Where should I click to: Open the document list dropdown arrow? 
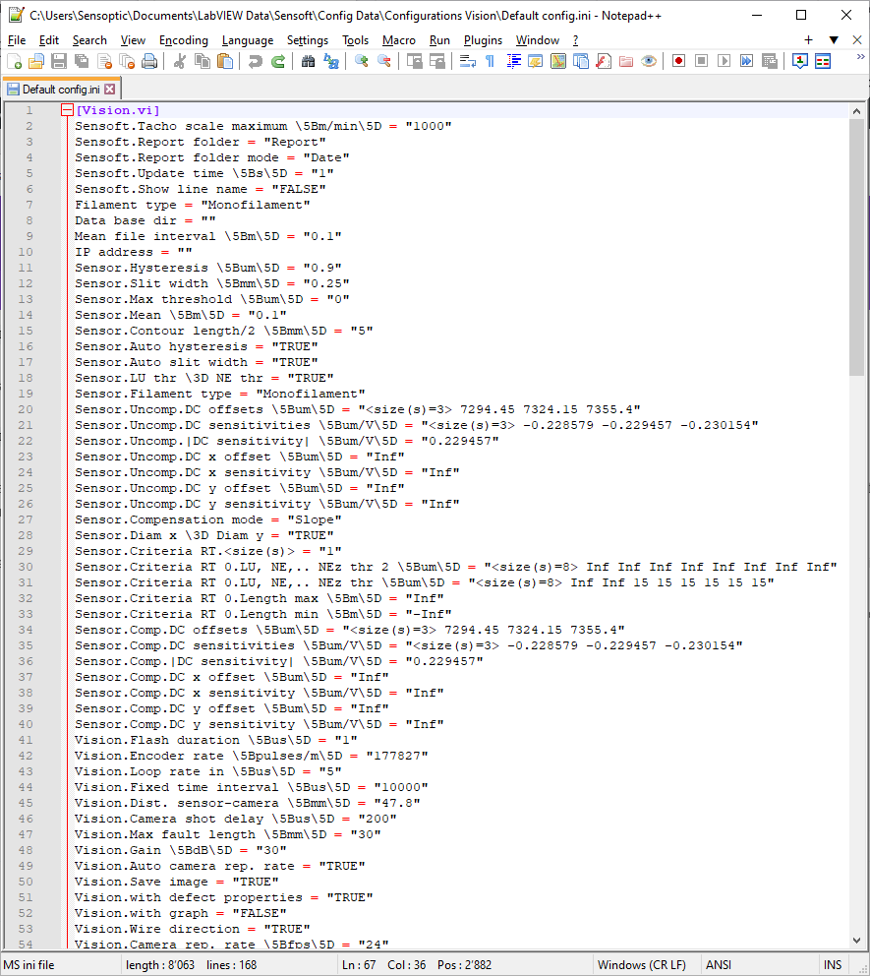(x=834, y=39)
